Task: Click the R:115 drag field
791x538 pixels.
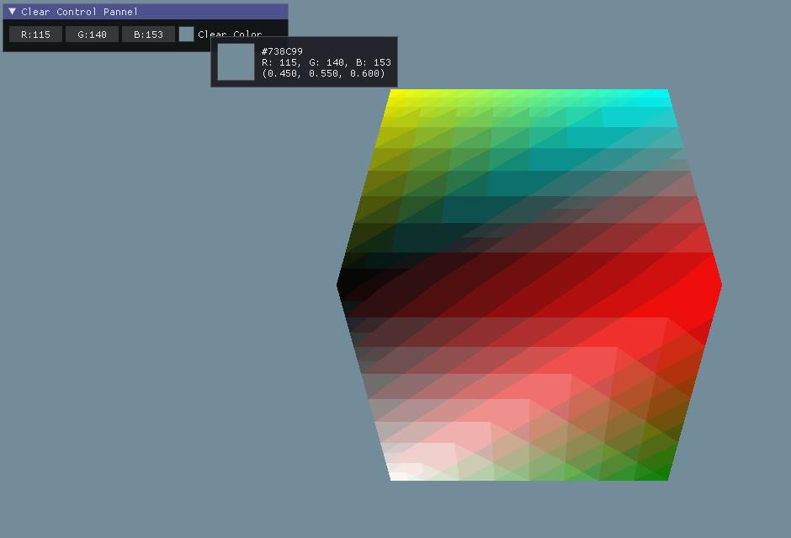Action: pos(35,34)
